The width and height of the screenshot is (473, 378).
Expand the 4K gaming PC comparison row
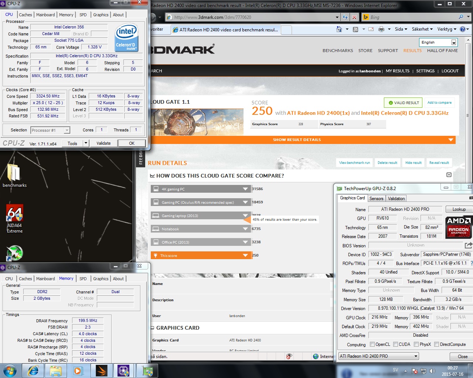click(x=245, y=189)
